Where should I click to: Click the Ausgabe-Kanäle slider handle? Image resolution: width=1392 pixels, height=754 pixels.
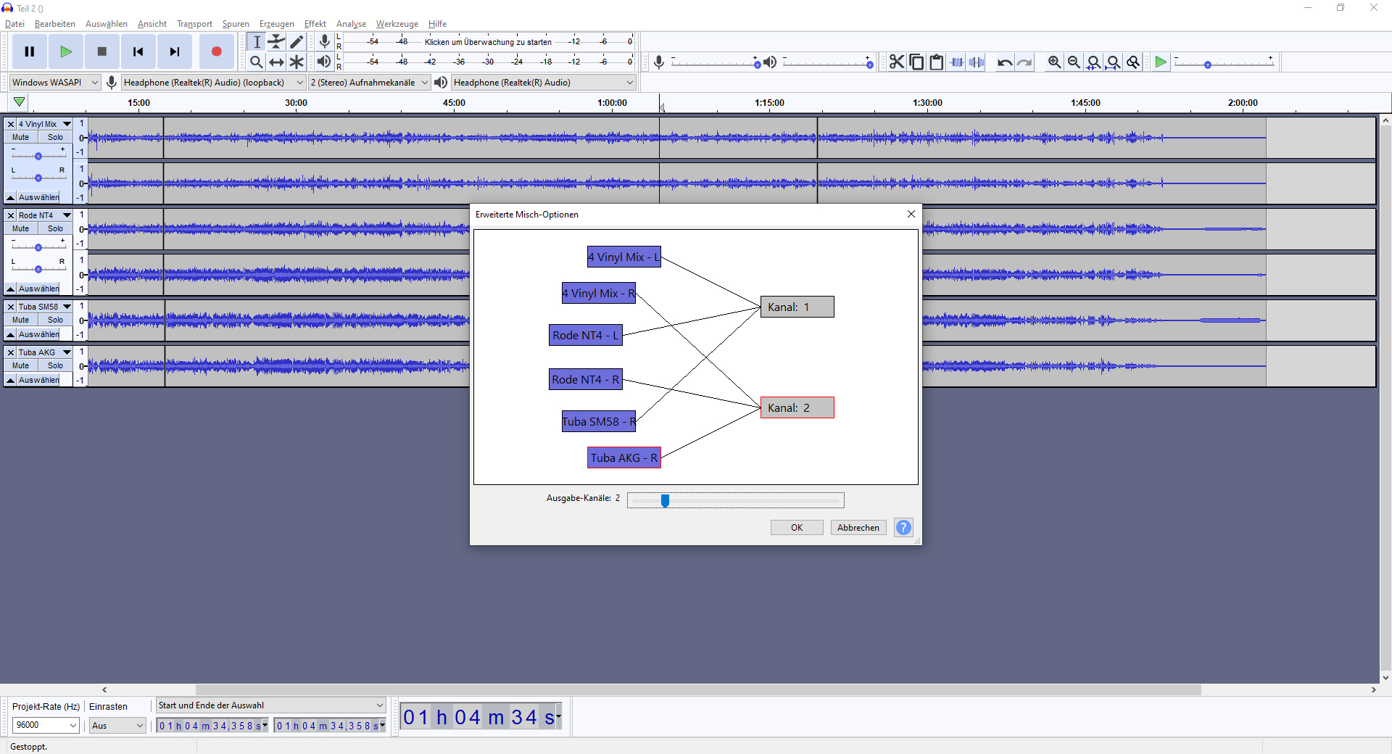tap(665, 500)
